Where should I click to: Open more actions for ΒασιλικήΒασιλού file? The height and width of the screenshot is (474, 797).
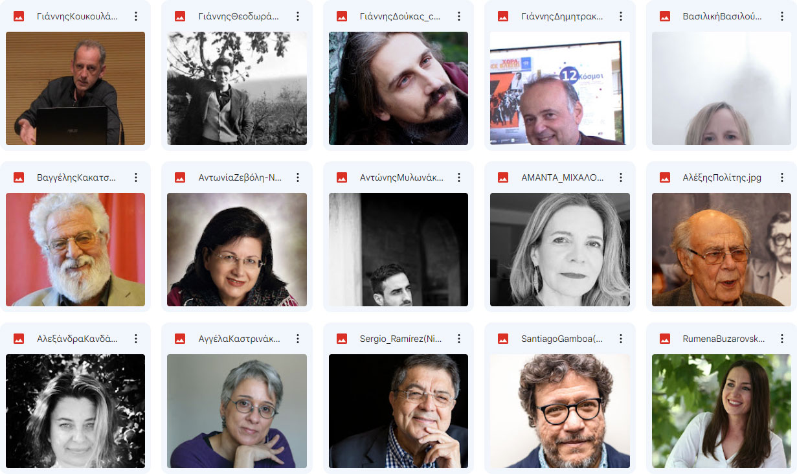click(x=782, y=16)
